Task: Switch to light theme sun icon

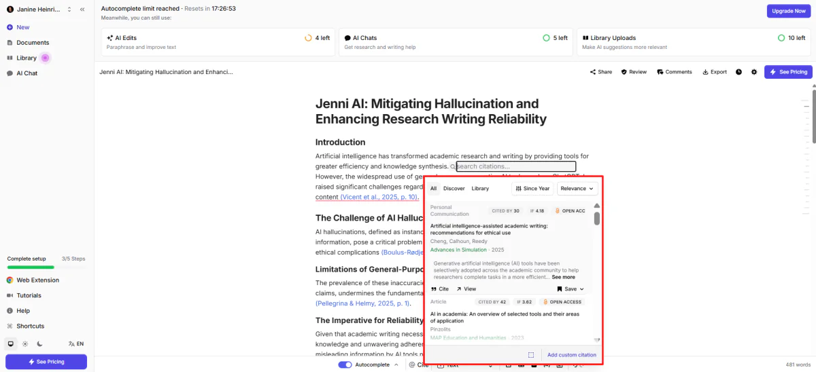Action: 25,343
